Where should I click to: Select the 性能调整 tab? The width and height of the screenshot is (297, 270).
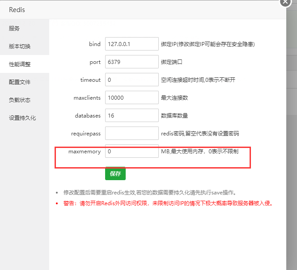tap(25, 64)
